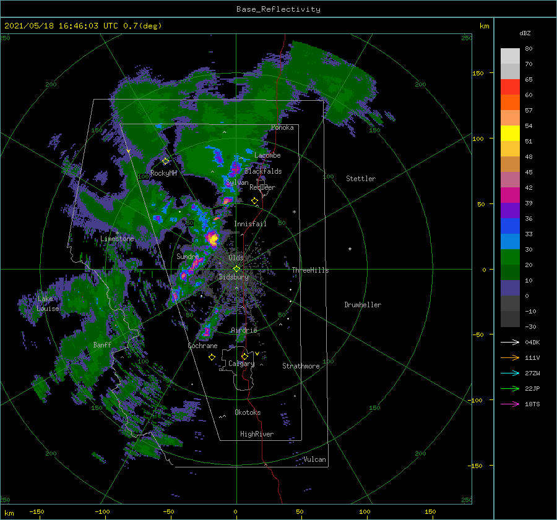Click the Calgary city label
This screenshot has width=557, height=520.
(241, 364)
